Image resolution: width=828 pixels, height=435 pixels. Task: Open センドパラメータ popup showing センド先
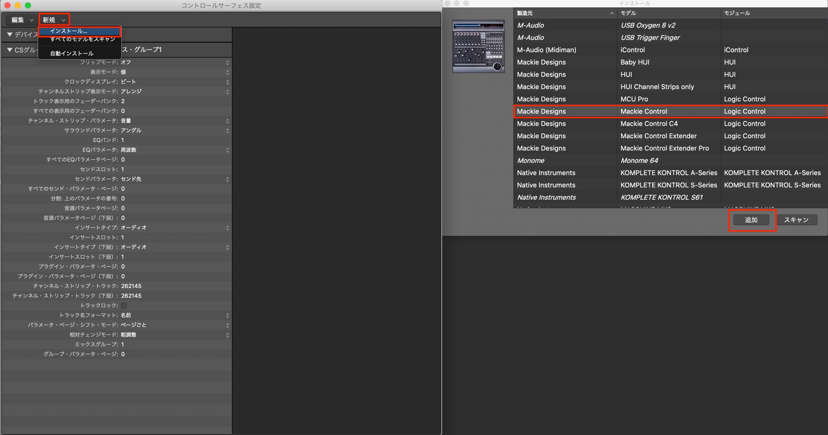pyautogui.click(x=175, y=179)
